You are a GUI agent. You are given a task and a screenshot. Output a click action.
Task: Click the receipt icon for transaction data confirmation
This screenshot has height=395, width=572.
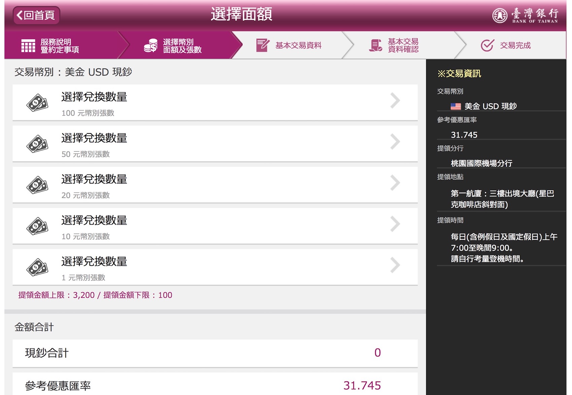[375, 45]
